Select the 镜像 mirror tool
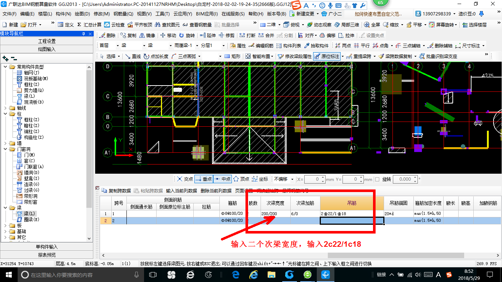This screenshot has width=502, height=282. [147, 35]
